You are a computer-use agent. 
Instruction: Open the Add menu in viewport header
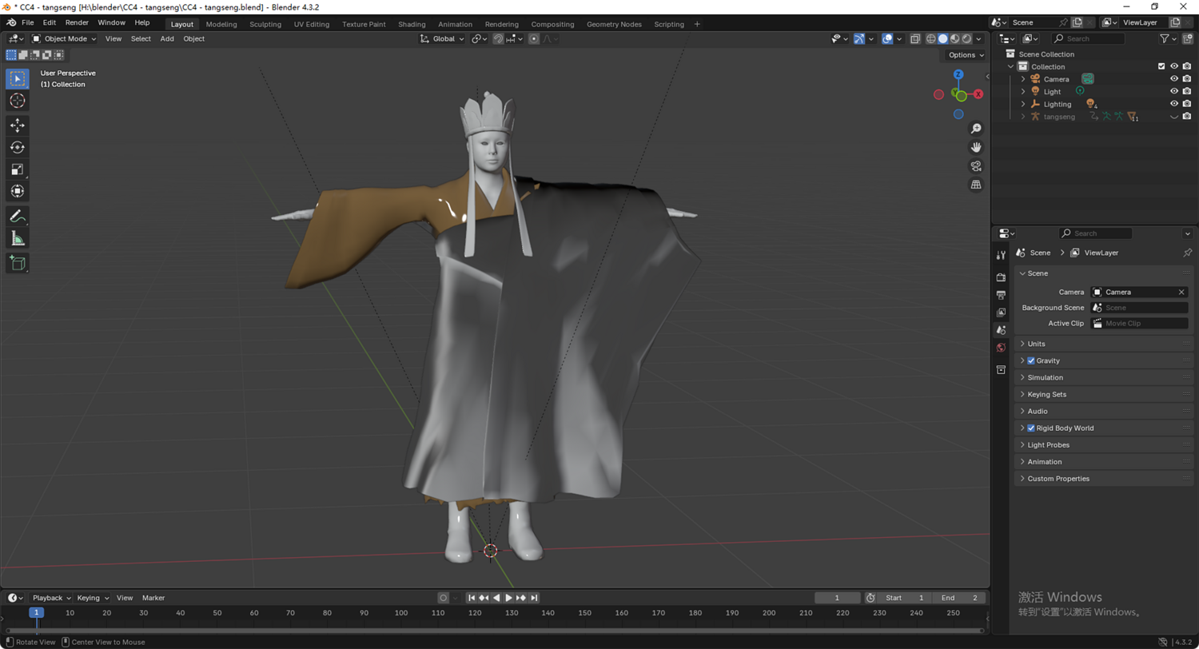point(167,38)
